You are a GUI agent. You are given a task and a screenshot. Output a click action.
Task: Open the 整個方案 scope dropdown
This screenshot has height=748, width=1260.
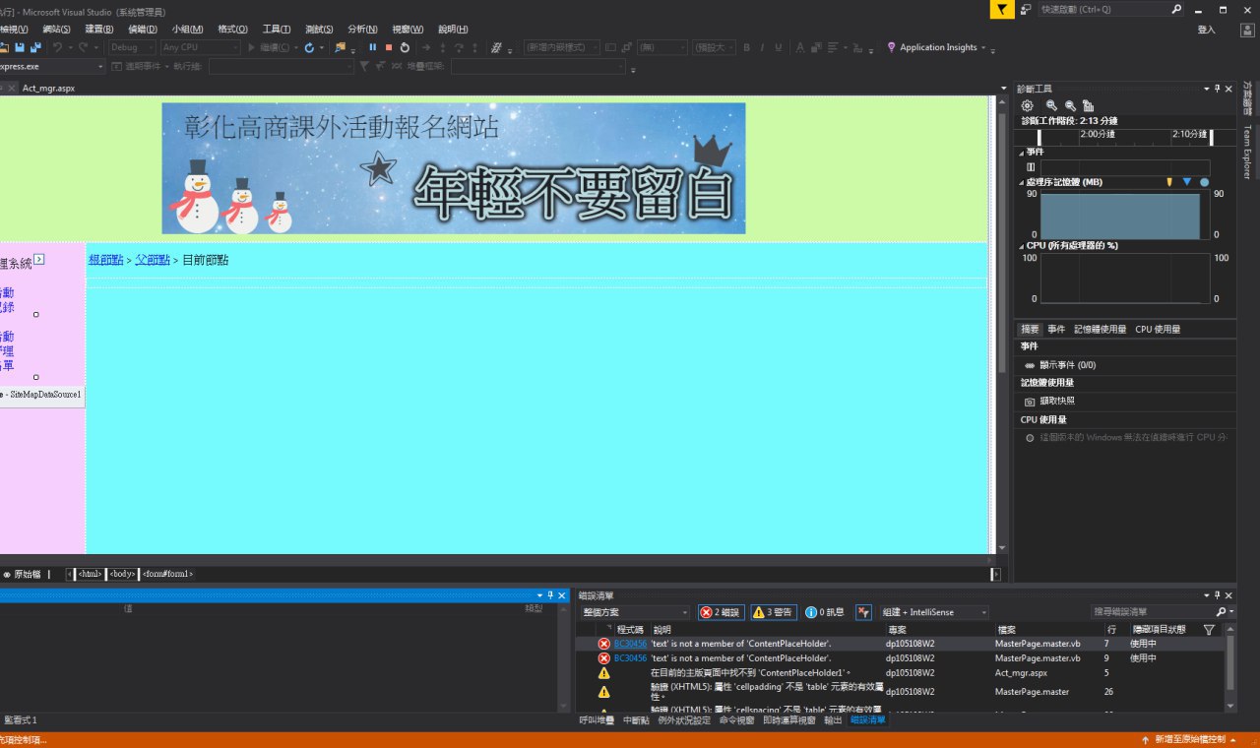[x=635, y=612]
